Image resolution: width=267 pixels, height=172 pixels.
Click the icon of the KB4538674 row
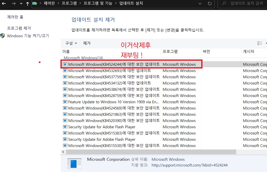point(65,89)
